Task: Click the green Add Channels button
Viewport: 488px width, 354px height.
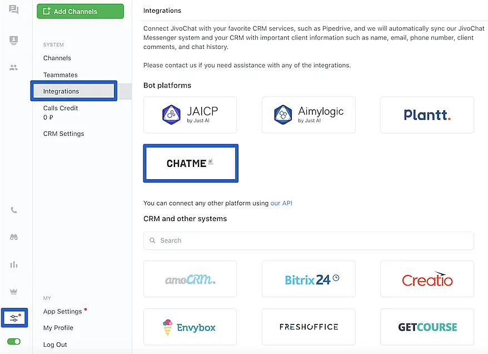Action: (80, 11)
